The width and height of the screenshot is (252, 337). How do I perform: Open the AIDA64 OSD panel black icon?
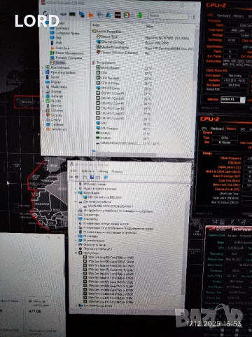118,15
